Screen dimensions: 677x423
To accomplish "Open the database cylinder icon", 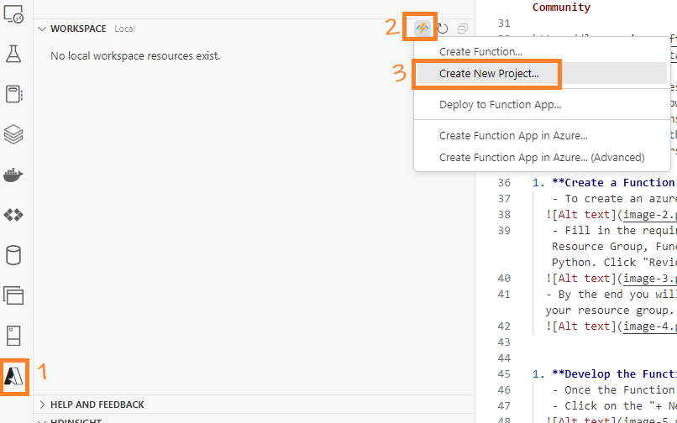I will [x=13, y=255].
